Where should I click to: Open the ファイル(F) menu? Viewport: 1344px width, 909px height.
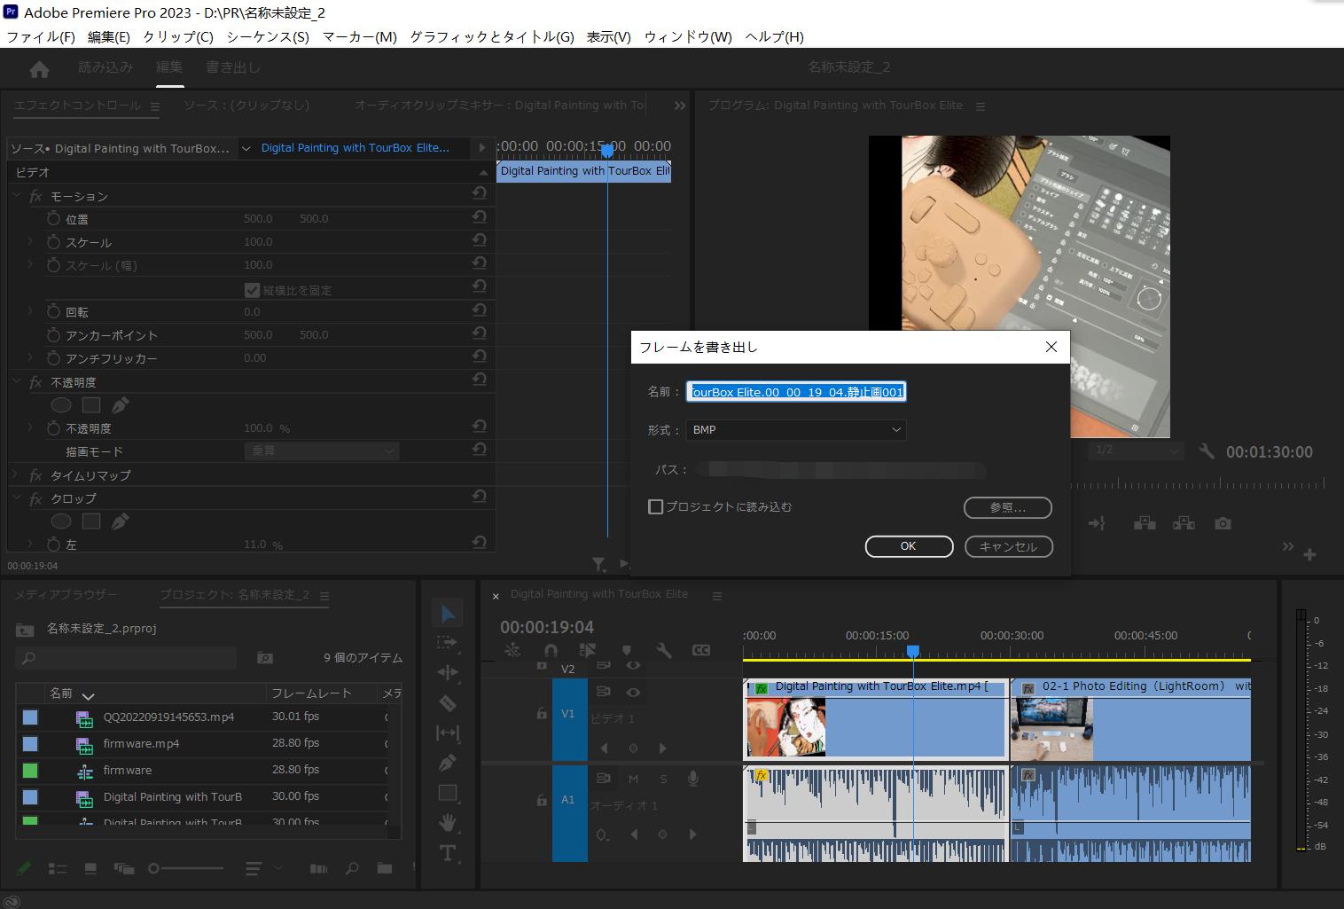coord(41,36)
